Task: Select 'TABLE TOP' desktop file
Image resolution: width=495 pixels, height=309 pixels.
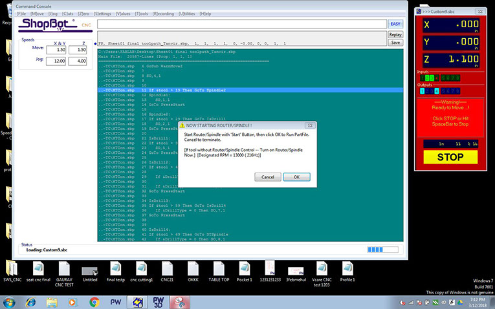Action: (219, 272)
